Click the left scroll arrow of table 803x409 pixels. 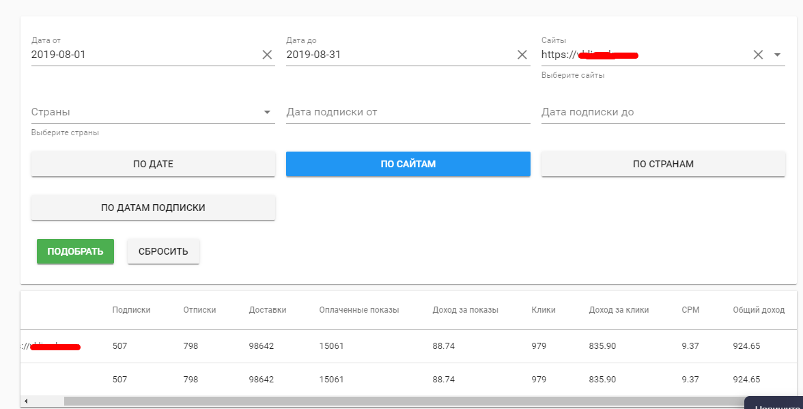(x=26, y=401)
